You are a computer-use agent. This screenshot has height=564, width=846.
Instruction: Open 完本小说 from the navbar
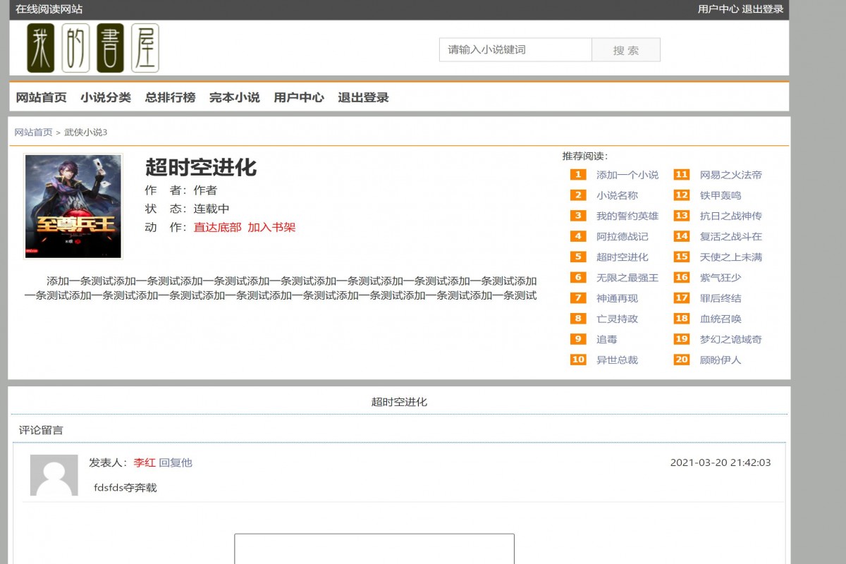(x=233, y=97)
